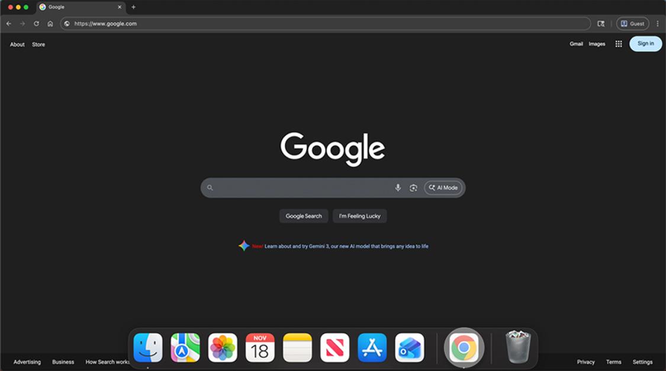The width and height of the screenshot is (666, 371).
Task: Open the About page link
Action: (17, 44)
